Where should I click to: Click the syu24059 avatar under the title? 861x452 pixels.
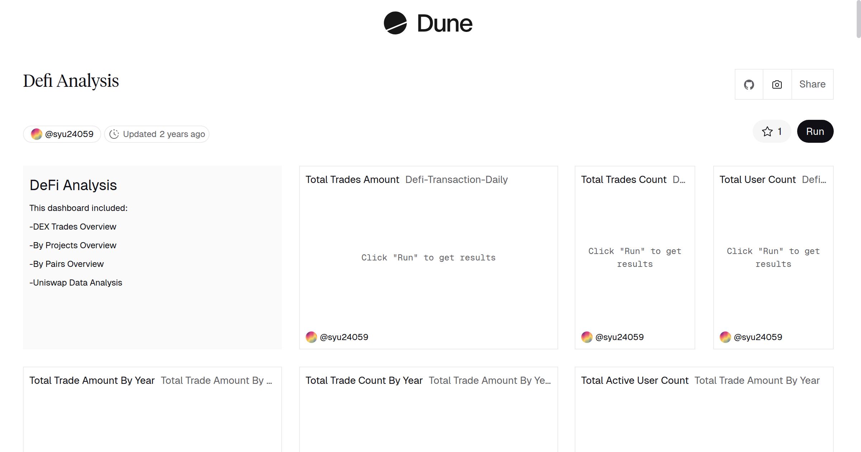coord(36,134)
